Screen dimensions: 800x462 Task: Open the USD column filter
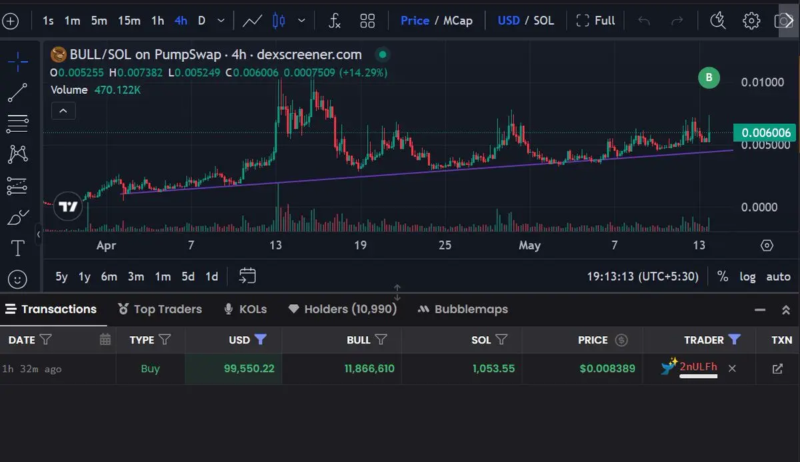point(261,340)
